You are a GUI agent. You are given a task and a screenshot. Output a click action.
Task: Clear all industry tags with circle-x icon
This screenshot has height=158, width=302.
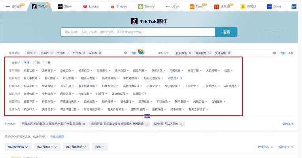click(x=274, y=53)
